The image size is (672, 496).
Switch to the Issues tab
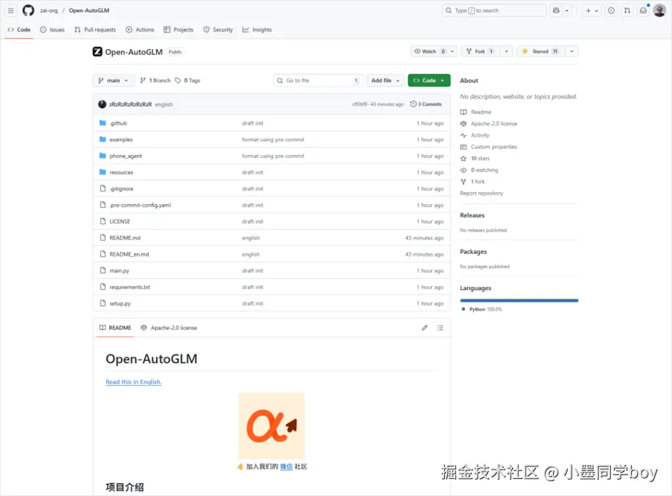[x=52, y=30]
